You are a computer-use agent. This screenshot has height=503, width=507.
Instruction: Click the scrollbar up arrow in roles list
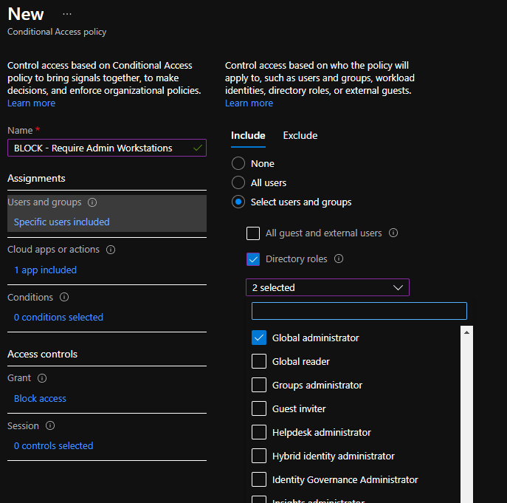tap(466, 332)
